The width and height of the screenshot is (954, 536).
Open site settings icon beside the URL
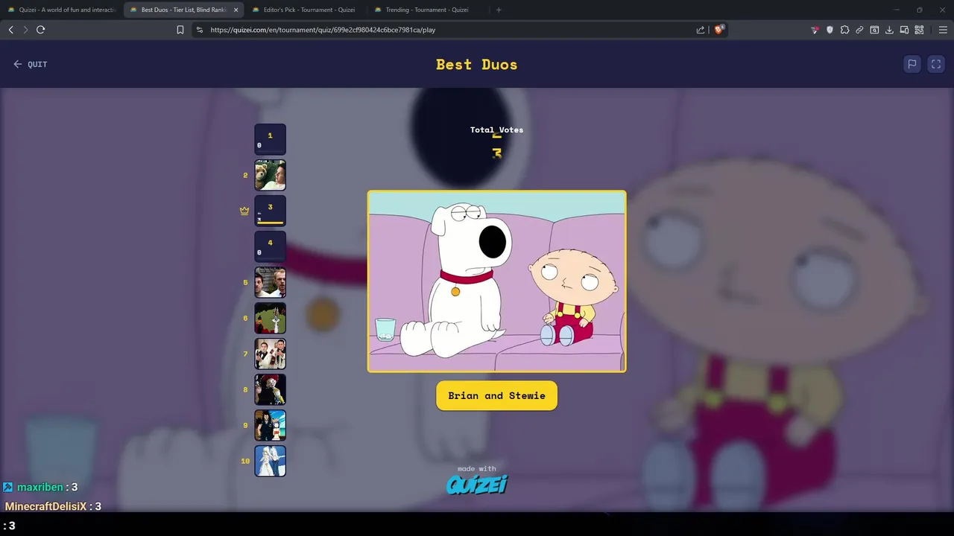tap(199, 30)
